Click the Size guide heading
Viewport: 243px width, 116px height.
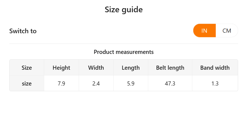[124, 10]
